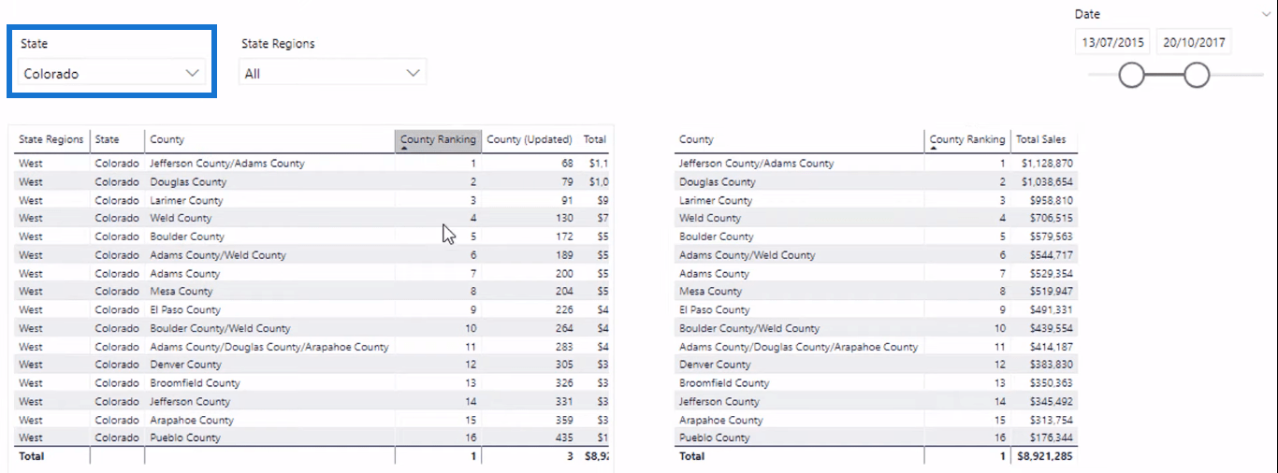Image resolution: width=1278 pixels, height=473 pixels.
Task: Select El Paso County in left table
Action: coord(185,309)
